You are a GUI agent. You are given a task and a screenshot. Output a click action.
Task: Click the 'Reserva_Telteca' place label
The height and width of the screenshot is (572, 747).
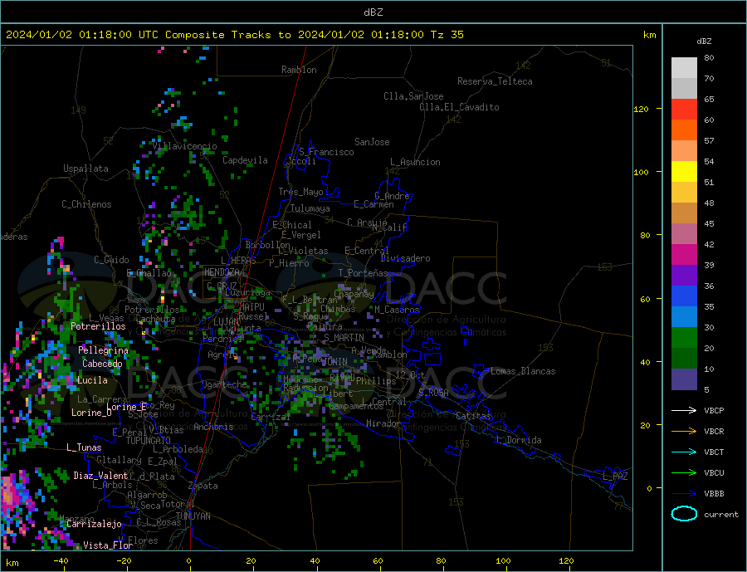pos(495,81)
